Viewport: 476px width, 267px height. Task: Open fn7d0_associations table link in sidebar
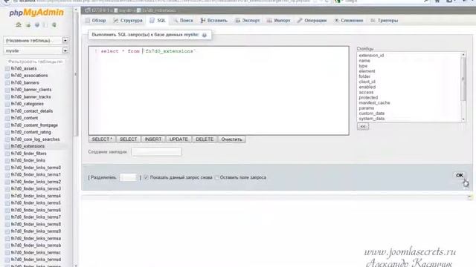[29, 76]
